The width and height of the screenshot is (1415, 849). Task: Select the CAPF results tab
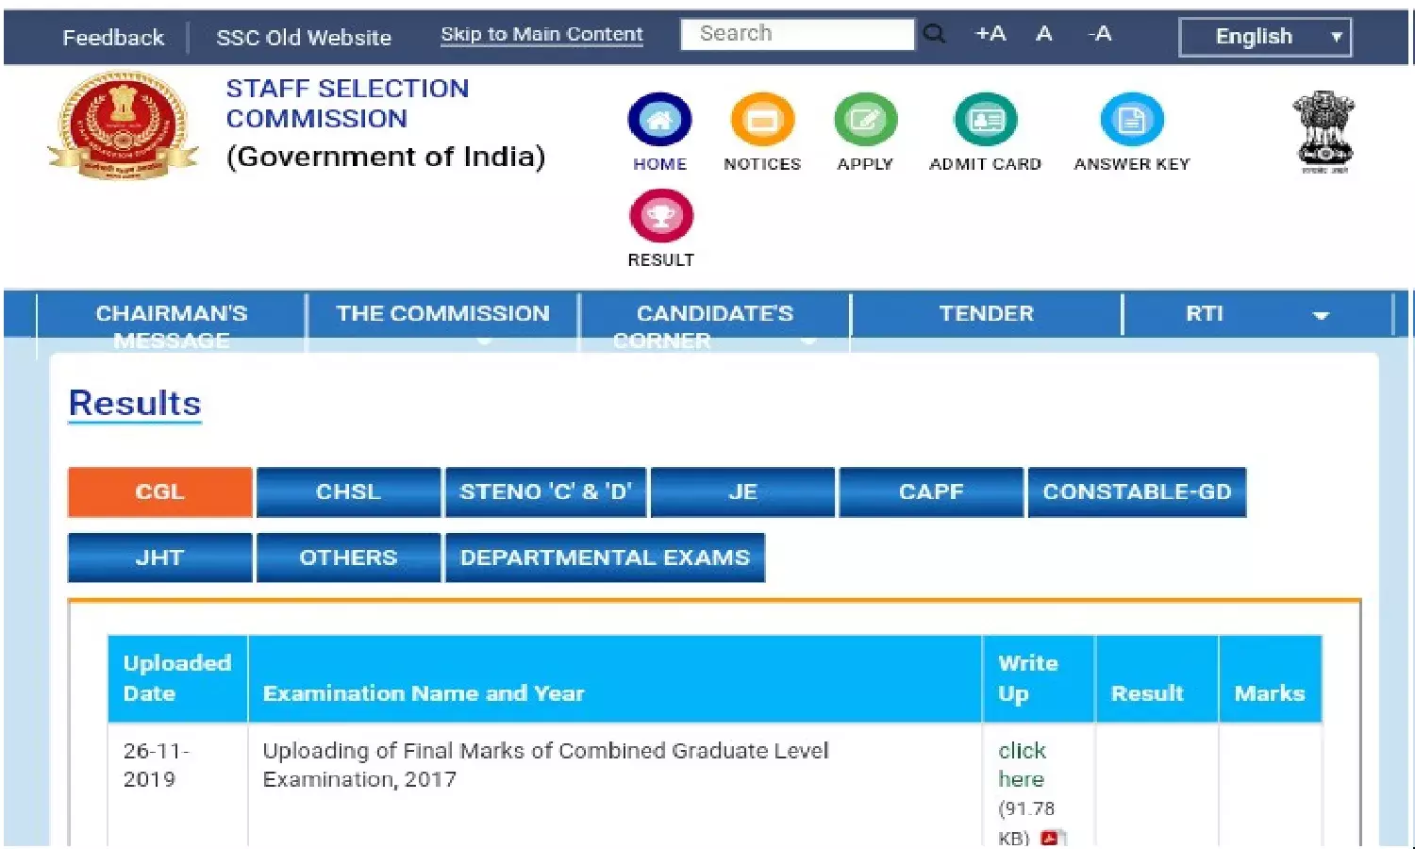[x=931, y=492]
